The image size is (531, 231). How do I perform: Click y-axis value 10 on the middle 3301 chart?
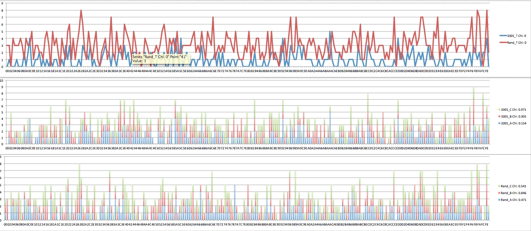click(2, 81)
